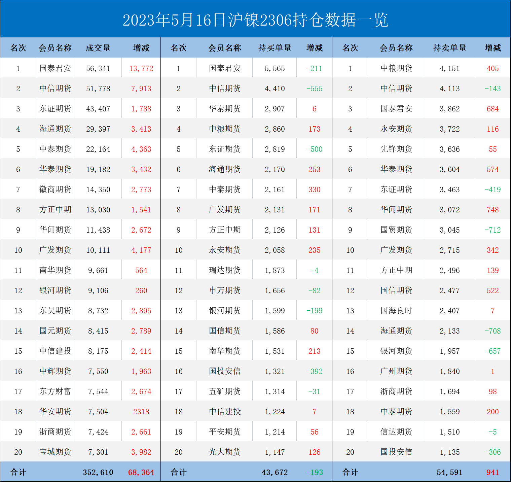Screen dimensions: 511x482
Task: Select long position value 5,565
Action: (x=275, y=68)
